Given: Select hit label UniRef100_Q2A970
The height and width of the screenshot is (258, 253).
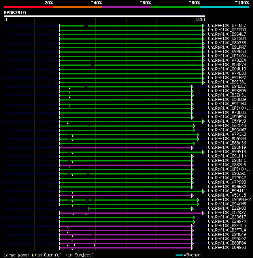Looking at the screenshot, I should click(x=227, y=222).
